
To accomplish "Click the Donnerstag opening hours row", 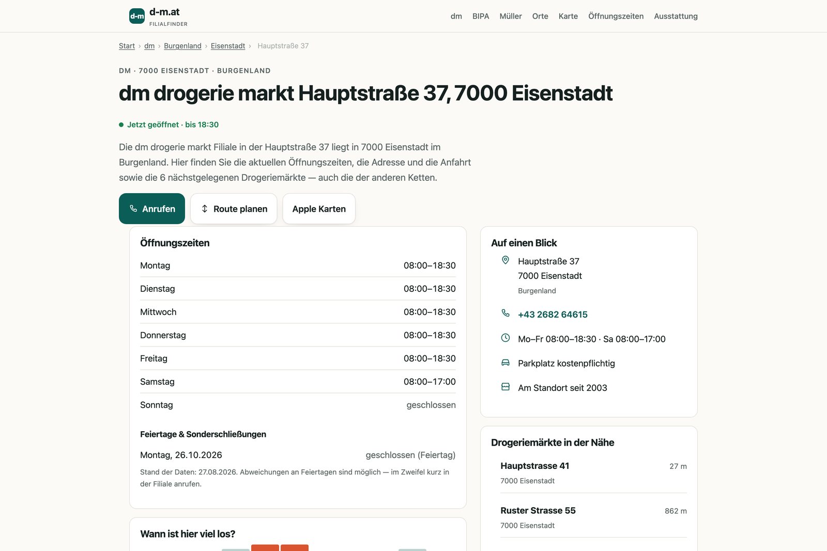I will (298, 335).
